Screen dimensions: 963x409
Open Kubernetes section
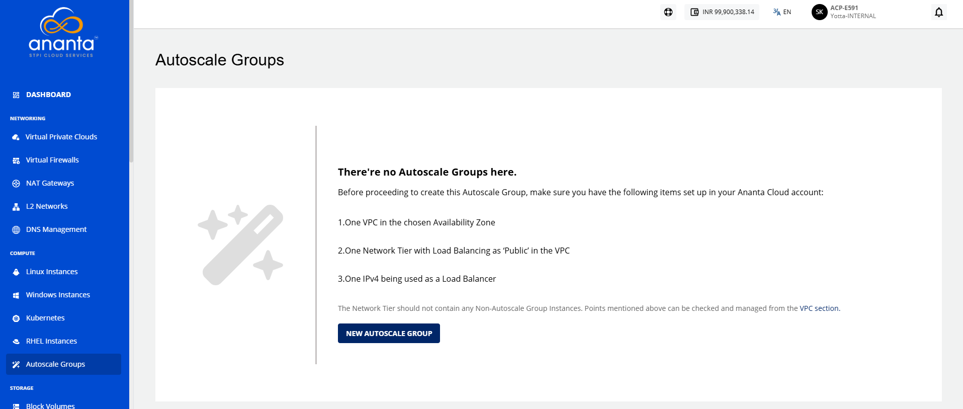pos(45,318)
